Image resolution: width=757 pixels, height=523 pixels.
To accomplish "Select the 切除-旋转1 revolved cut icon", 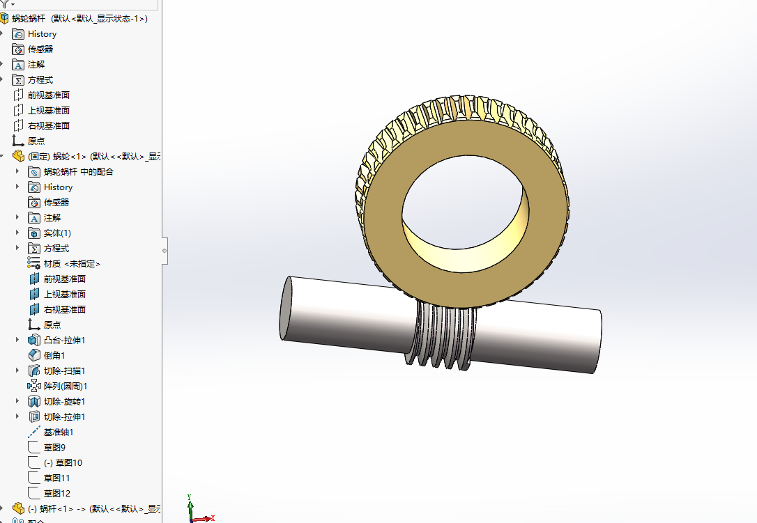I will [x=33, y=401].
